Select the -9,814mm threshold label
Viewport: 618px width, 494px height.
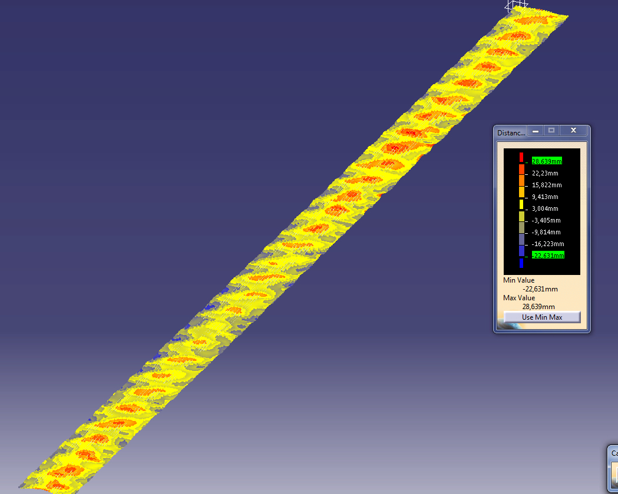[546, 232]
